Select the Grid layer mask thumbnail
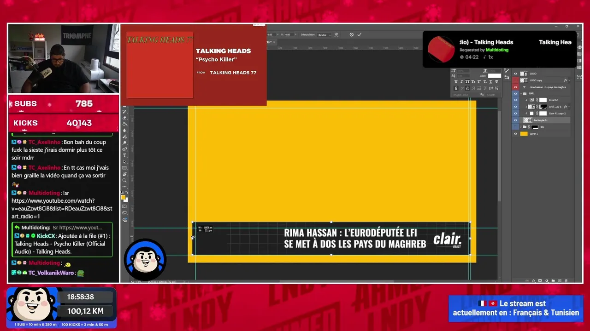Screen dimensions: 590x331 pyautogui.click(x=543, y=107)
